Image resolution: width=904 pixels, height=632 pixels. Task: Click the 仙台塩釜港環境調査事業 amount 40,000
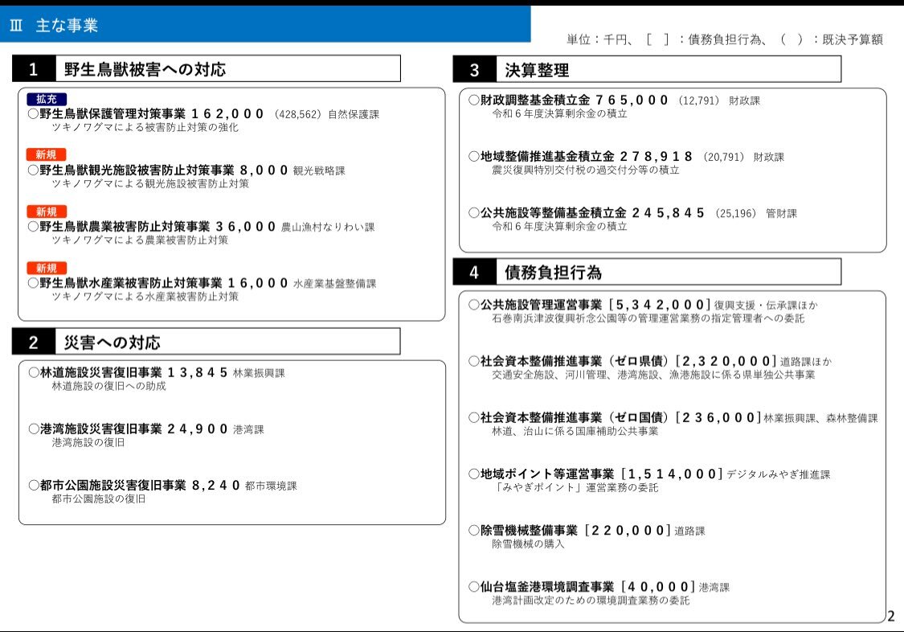(658, 587)
